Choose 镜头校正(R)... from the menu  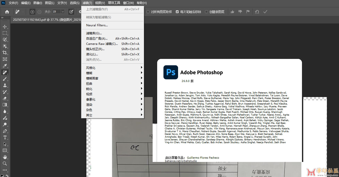pyautogui.click(x=112, y=49)
